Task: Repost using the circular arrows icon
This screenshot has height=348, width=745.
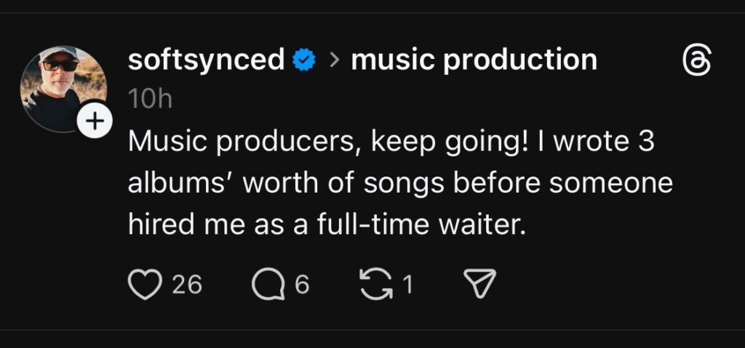Action: tap(375, 284)
